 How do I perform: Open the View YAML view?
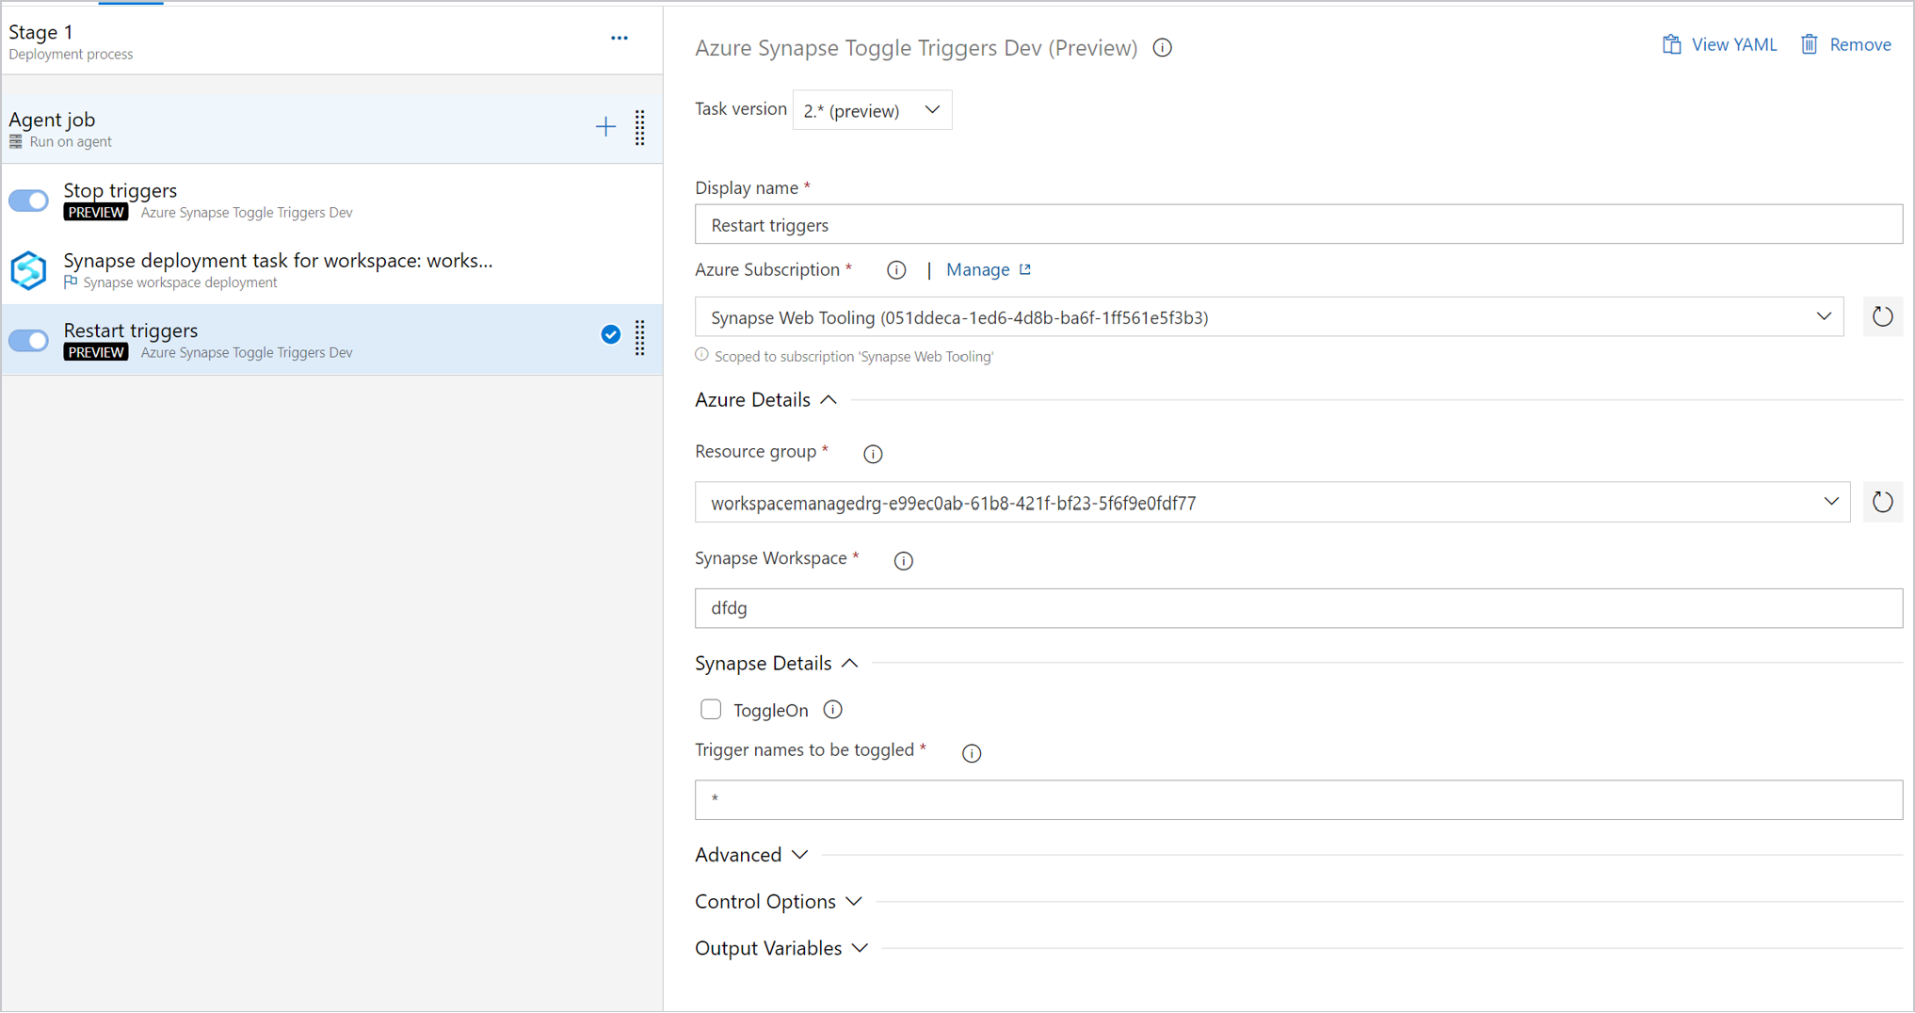pos(1719,44)
